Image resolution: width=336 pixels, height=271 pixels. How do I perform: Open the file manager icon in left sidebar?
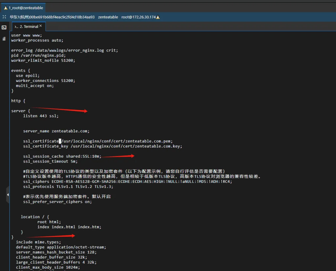[x=4, y=39]
